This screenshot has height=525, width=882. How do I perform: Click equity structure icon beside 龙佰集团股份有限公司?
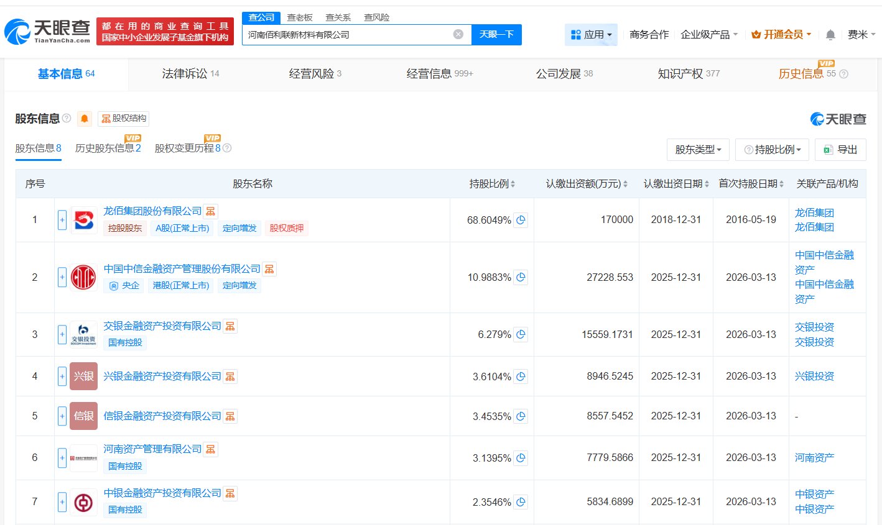211,211
